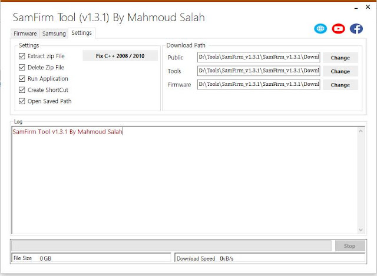Screen dimensions: 377x276
Task: Select the Settings tab
Action: pyautogui.click(x=81, y=33)
